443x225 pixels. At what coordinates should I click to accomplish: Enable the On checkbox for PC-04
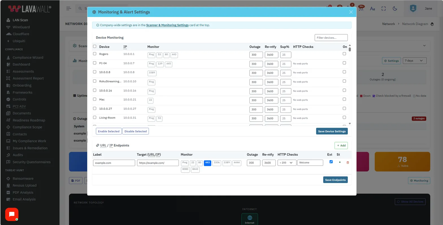pos(344,63)
